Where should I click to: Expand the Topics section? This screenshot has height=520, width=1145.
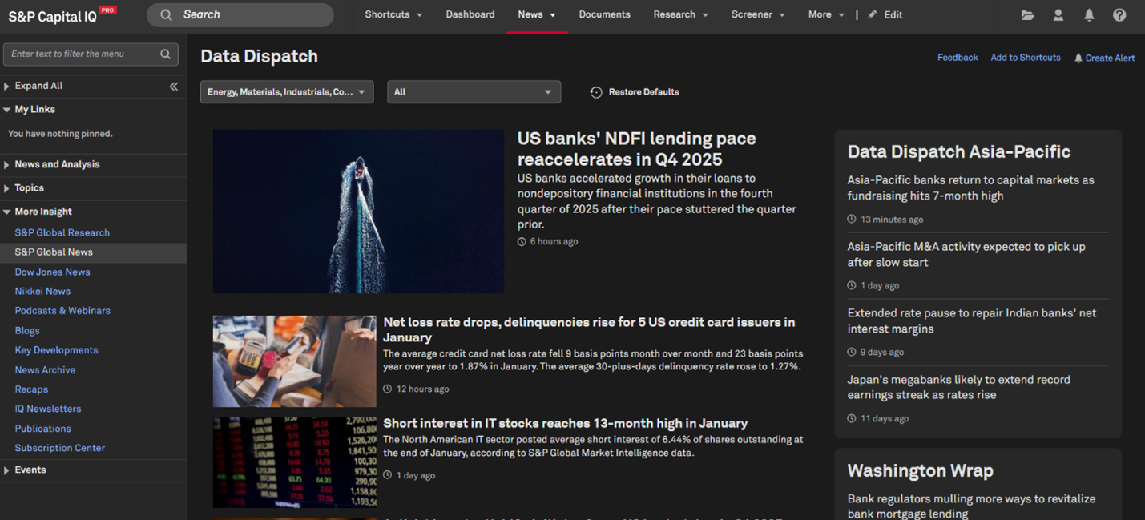(x=6, y=188)
